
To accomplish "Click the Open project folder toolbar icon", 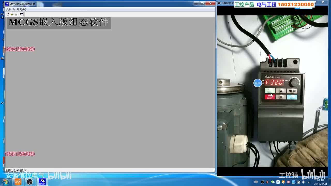I will (x=12, y=14).
